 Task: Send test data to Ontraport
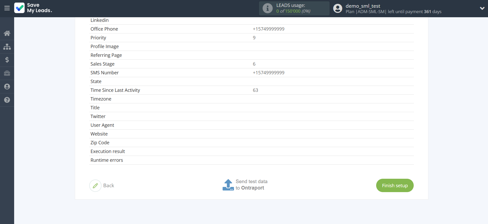pos(245,185)
